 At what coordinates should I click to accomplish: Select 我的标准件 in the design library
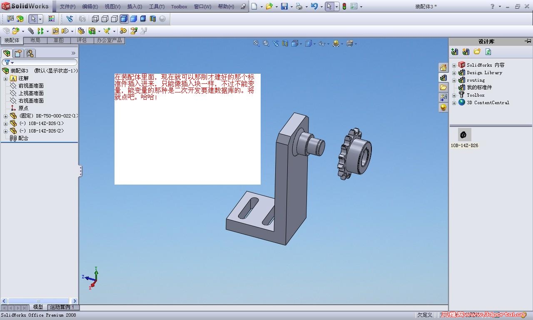[x=479, y=87]
